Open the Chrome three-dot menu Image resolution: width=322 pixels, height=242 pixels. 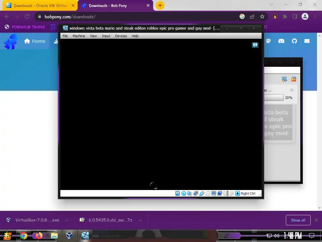pyautogui.click(x=315, y=16)
